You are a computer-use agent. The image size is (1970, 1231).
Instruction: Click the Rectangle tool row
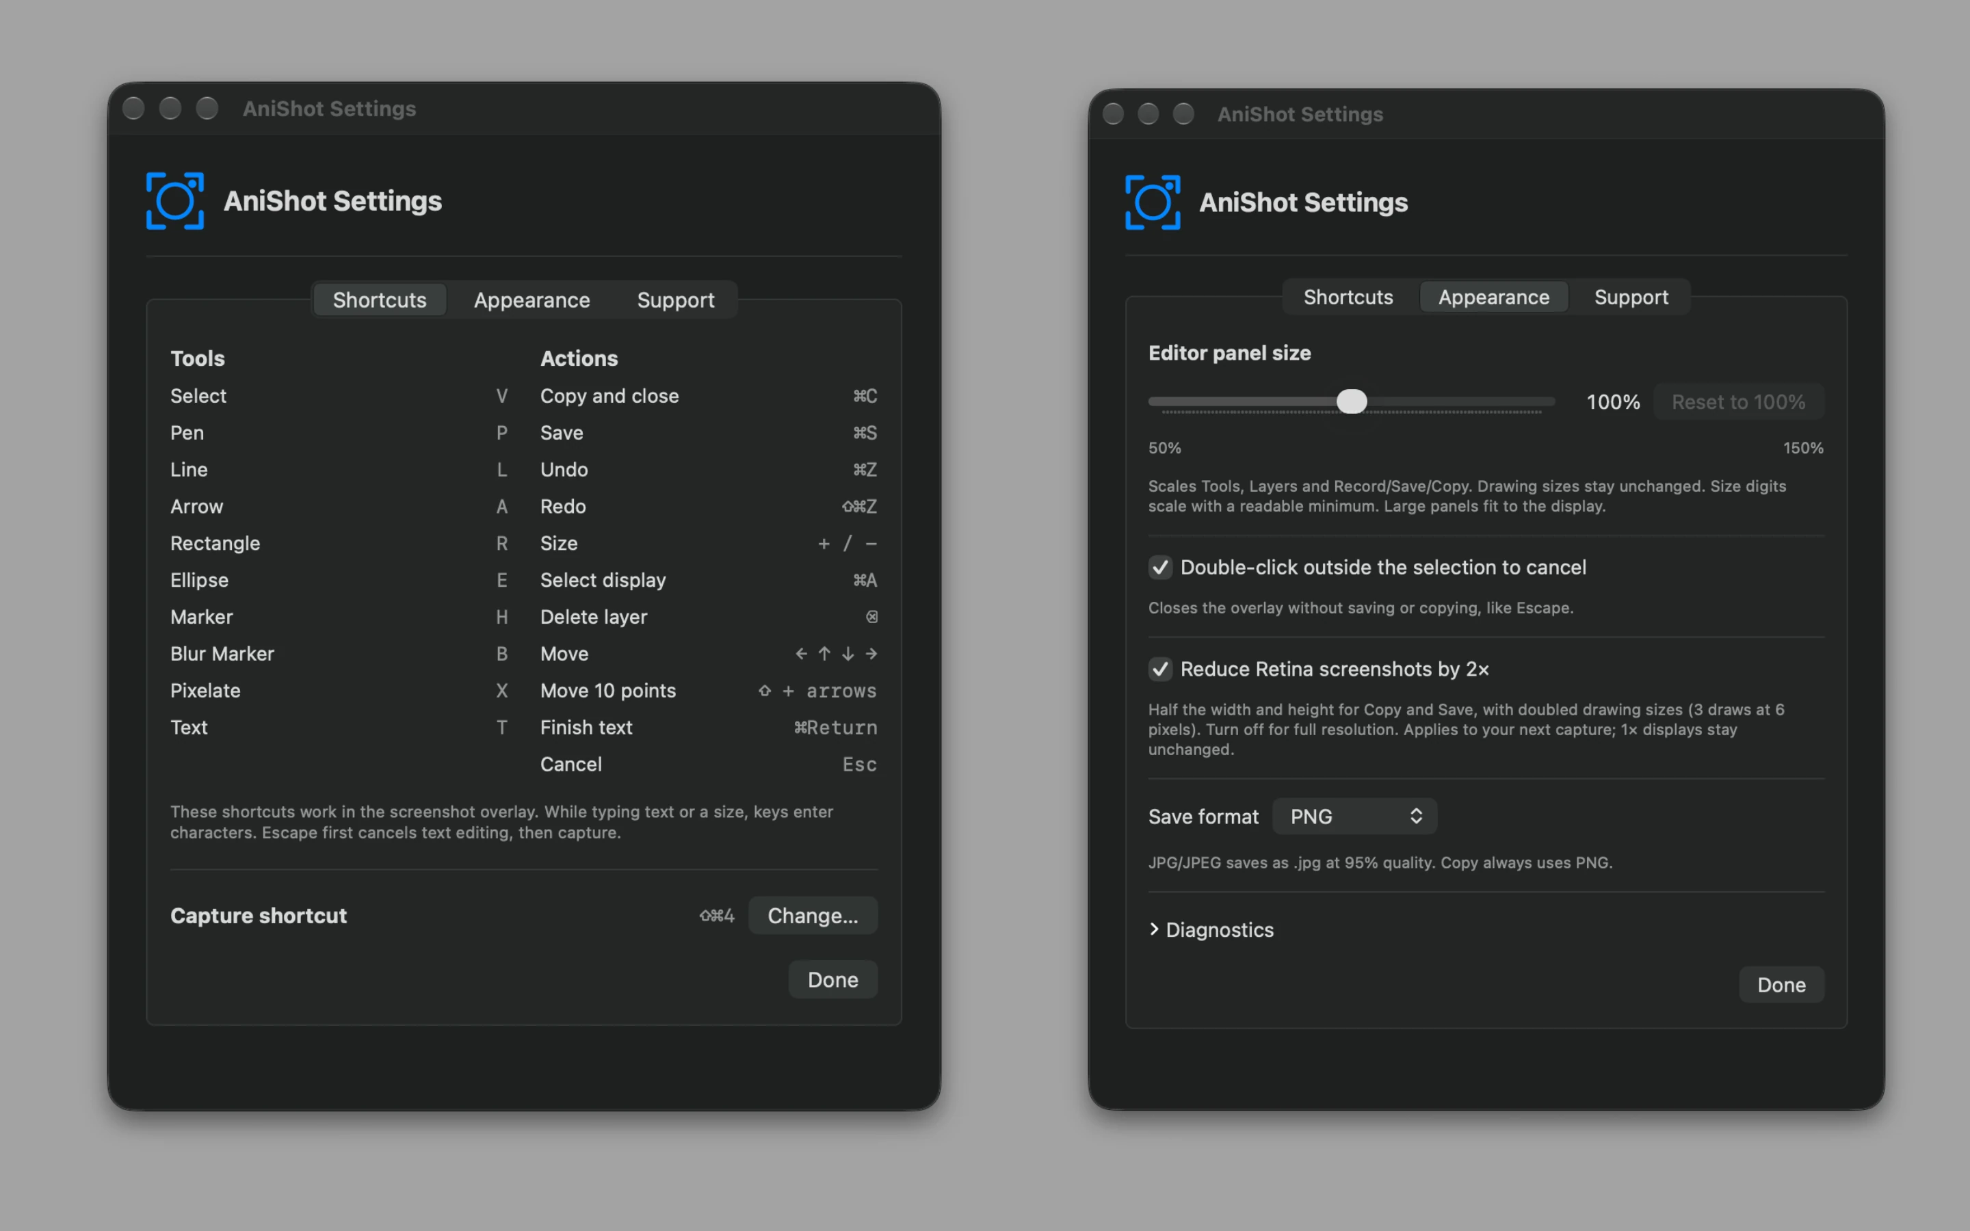coord(339,544)
